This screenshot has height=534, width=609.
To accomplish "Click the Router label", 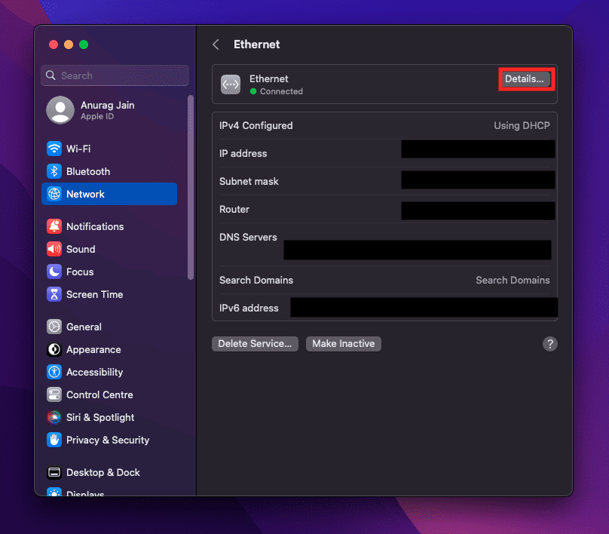I will 234,210.
